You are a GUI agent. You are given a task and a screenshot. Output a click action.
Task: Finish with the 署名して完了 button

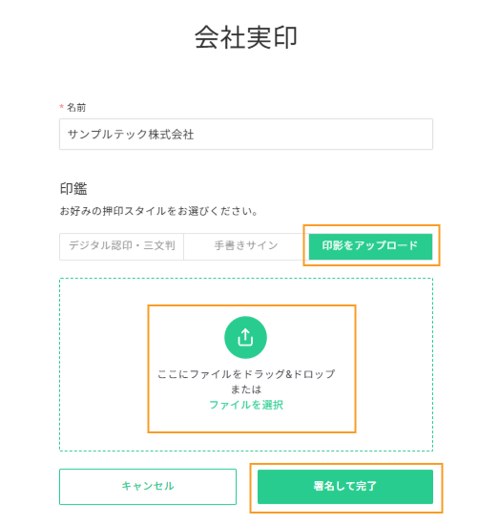[345, 486]
